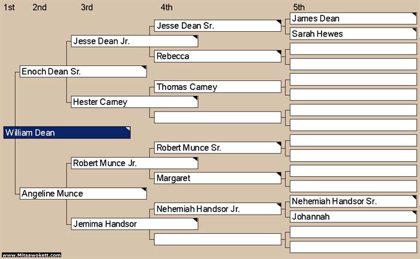Image resolution: width=420 pixels, height=259 pixels.
Task: Open Enoch Dean Sr. entry
Action: (83, 72)
